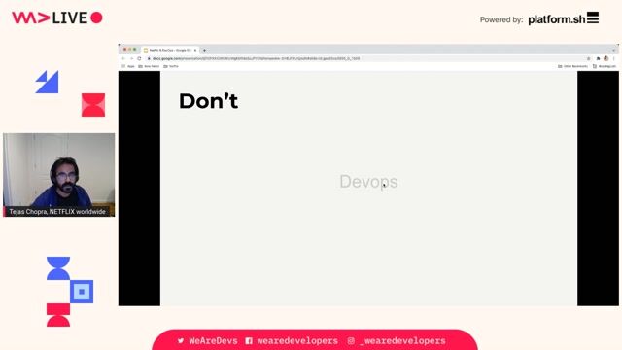Click the browser forward arrow
This screenshot has width=622, height=350.
click(131, 58)
